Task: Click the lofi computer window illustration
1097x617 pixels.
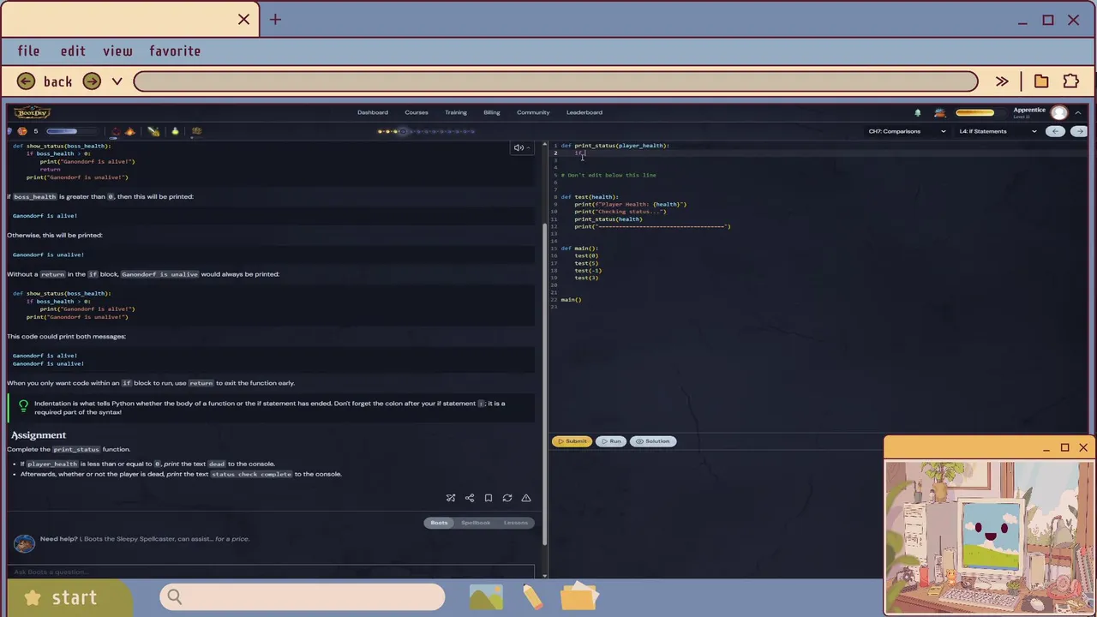Action: click(991, 536)
